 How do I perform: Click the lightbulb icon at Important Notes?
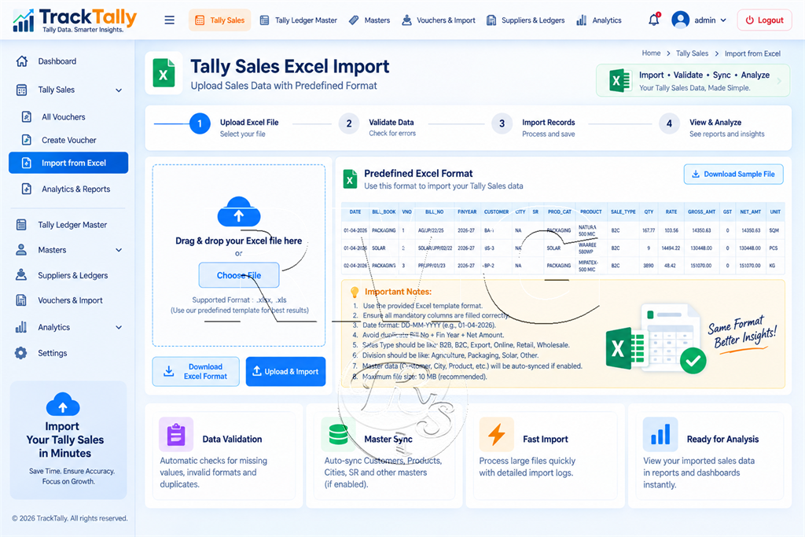click(355, 292)
